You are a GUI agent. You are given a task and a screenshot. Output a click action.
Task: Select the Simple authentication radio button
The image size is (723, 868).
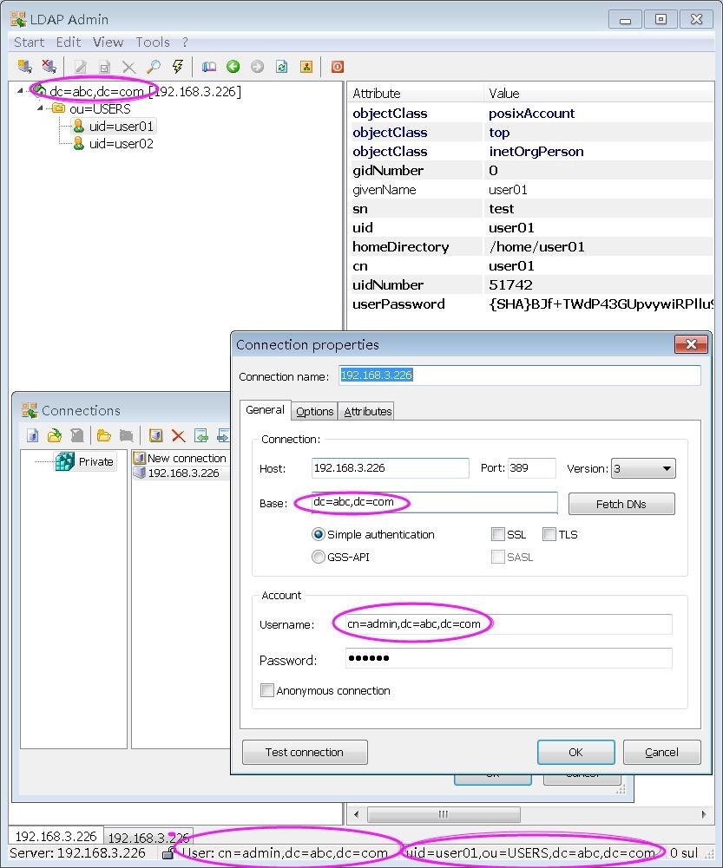[318, 534]
